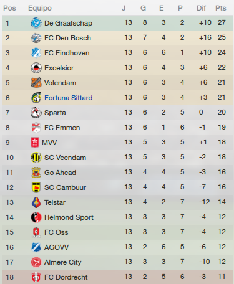234x284 pixels.
Task: Click the FC Eindhoven club badge
Action: tap(36, 53)
